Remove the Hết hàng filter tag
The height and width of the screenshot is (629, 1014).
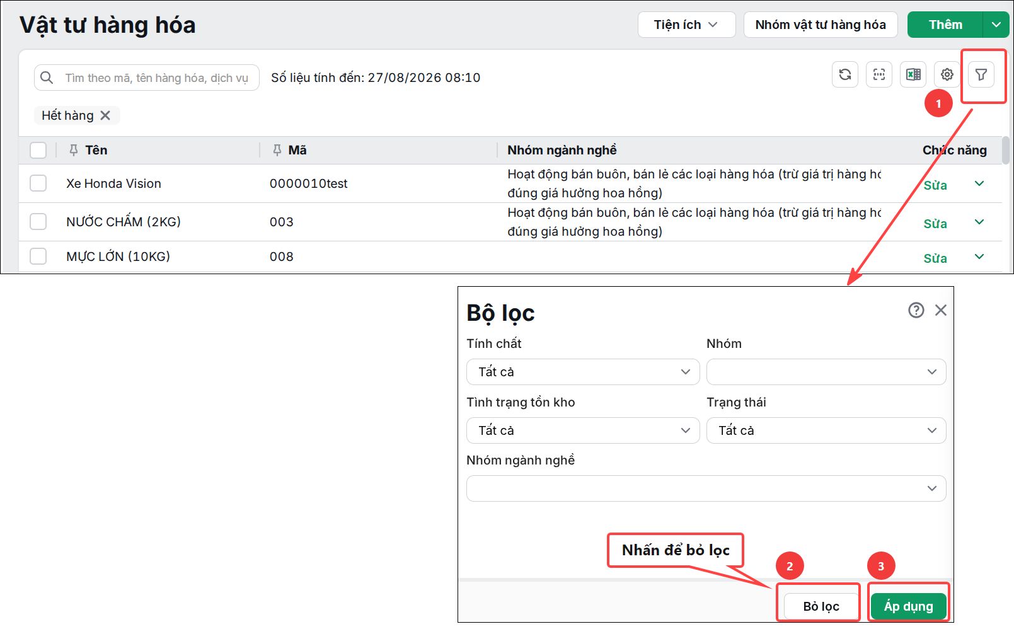[x=105, y=115]
